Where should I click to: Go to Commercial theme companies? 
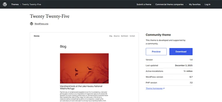[x=169, y=4]
